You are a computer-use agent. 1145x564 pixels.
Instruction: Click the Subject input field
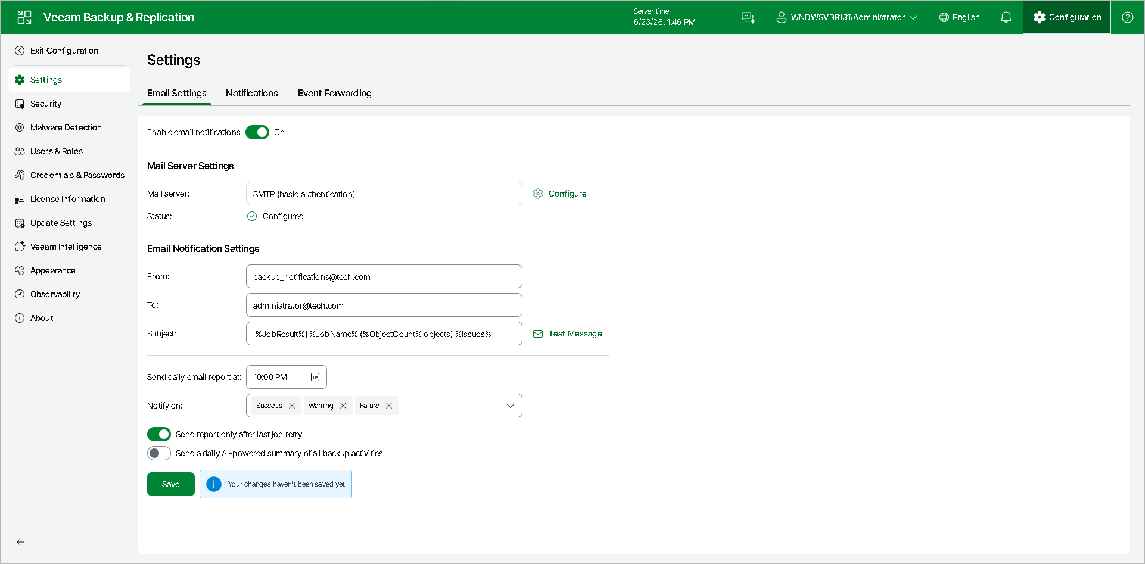coord(384,334)
